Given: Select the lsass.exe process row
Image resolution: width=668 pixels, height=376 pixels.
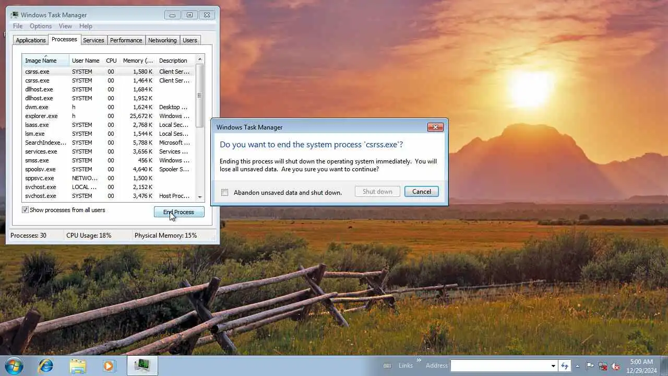Looking at the screenshot, I should (109, 125).
